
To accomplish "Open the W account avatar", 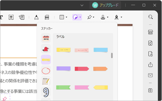I will [x=95, y=5].
